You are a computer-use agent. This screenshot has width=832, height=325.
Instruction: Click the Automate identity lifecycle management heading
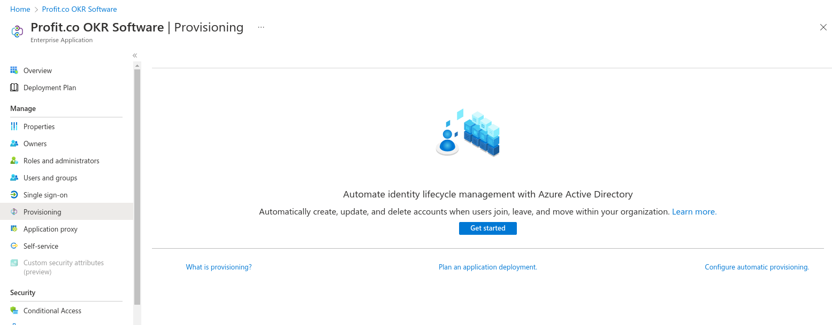pyautogui.click(x=487, y=194)
